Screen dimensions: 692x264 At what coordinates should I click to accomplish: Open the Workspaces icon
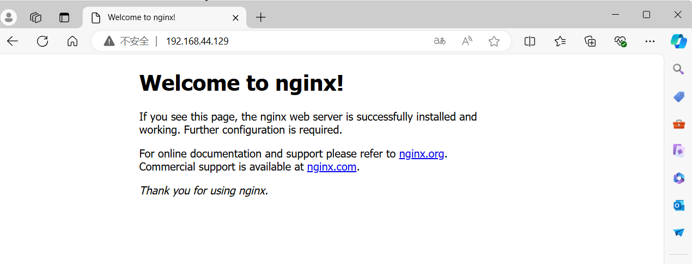click(x=36, y=17)
